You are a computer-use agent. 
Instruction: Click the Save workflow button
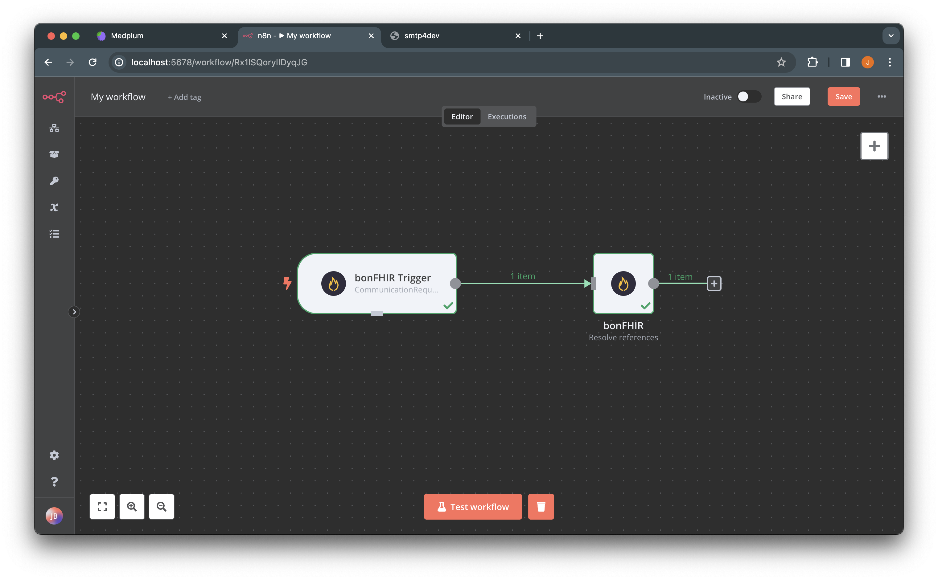[843, 96]
